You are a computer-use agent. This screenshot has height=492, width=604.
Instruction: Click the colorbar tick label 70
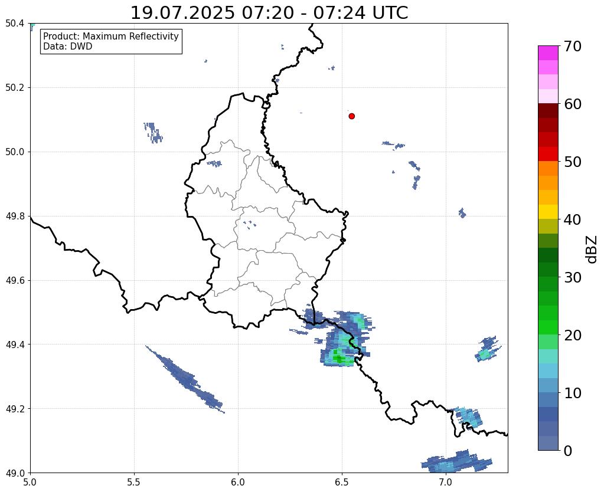572,46
